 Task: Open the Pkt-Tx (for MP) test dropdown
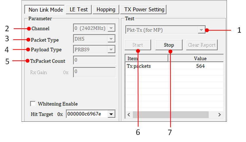pyautogui.click(x=202, y=30)
